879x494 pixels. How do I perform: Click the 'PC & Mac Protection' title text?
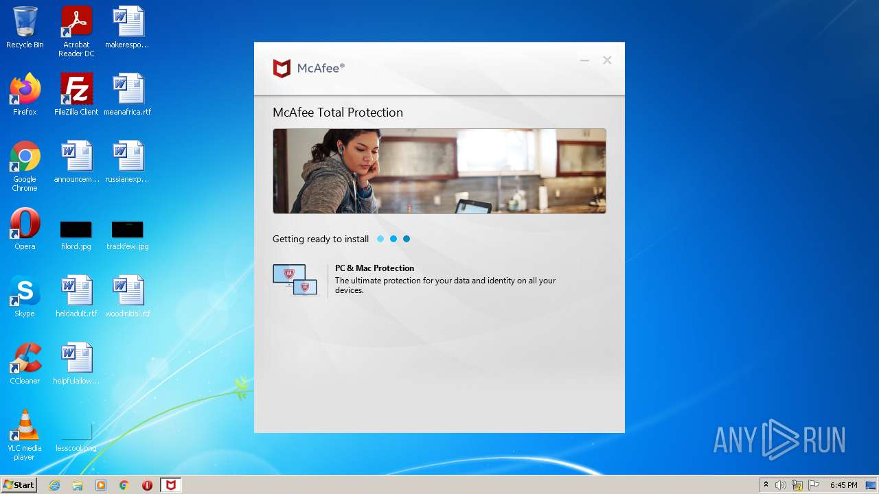pyautogui.click(x=374, y=268)
